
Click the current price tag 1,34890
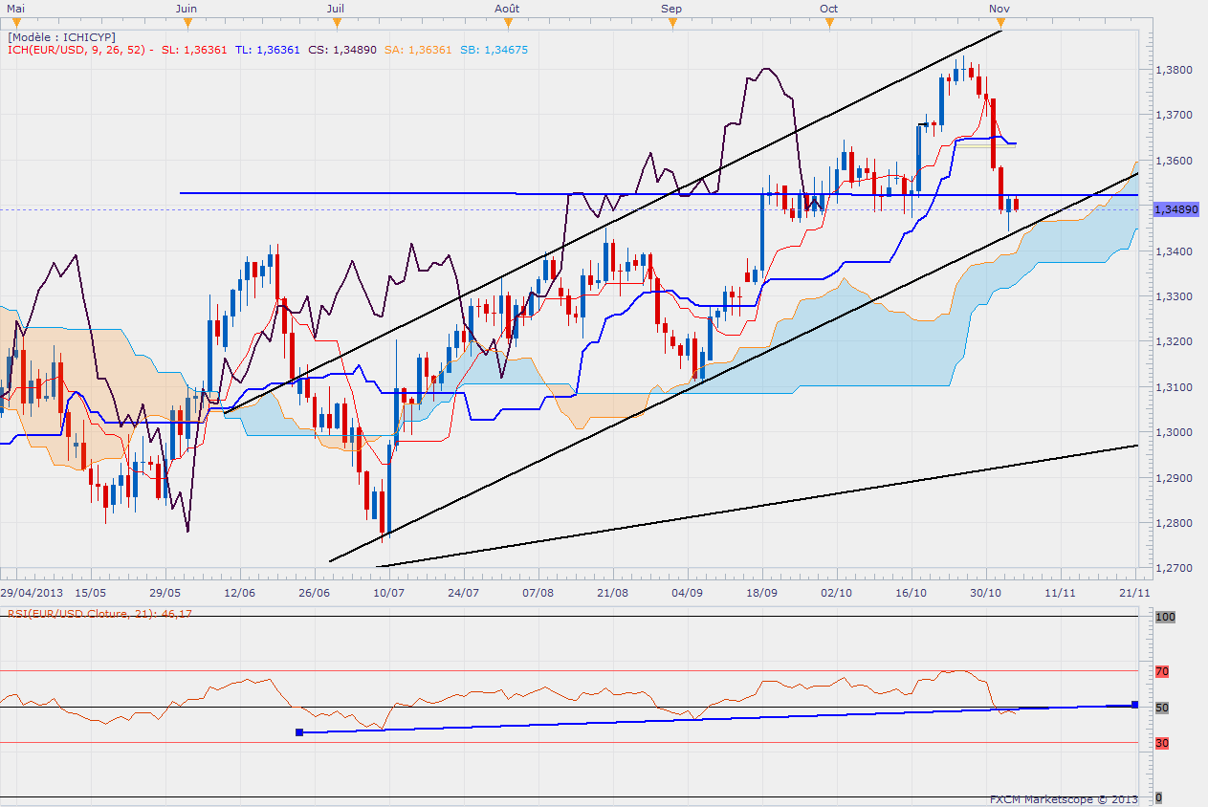coord(1176,208)
